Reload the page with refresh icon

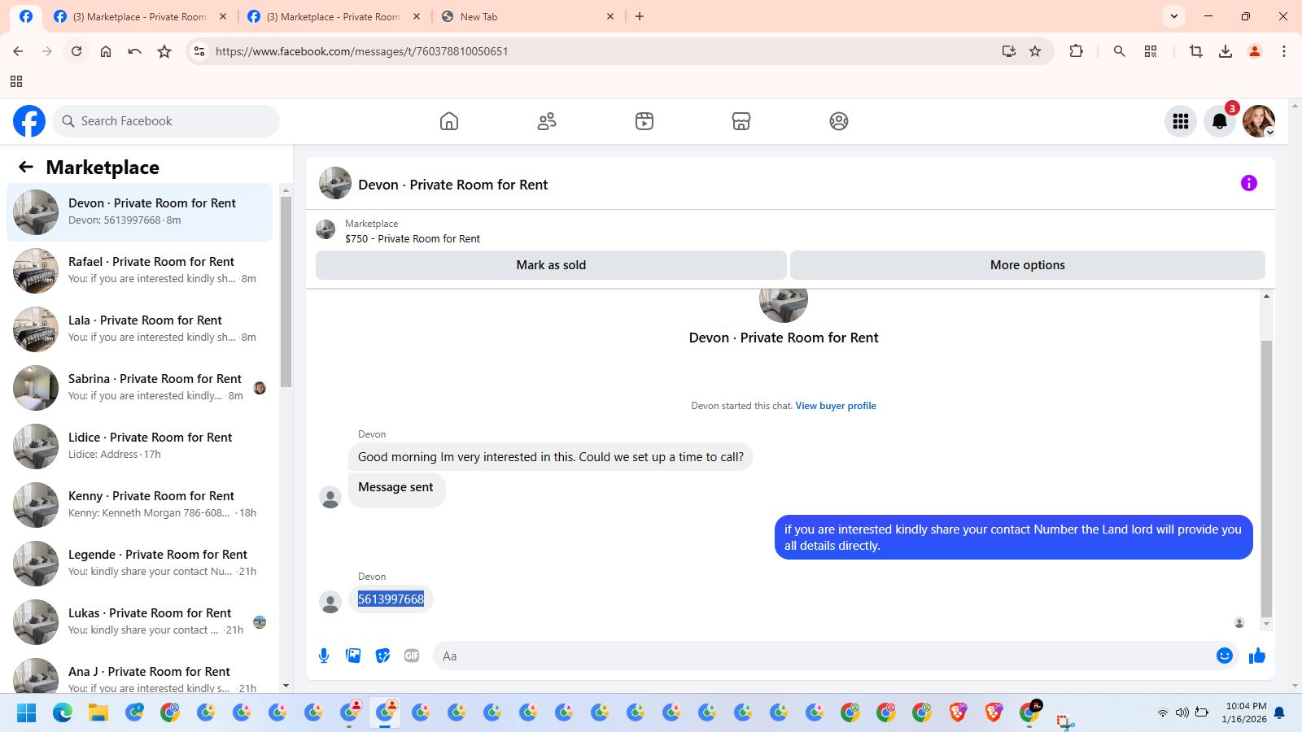point(76,51)
